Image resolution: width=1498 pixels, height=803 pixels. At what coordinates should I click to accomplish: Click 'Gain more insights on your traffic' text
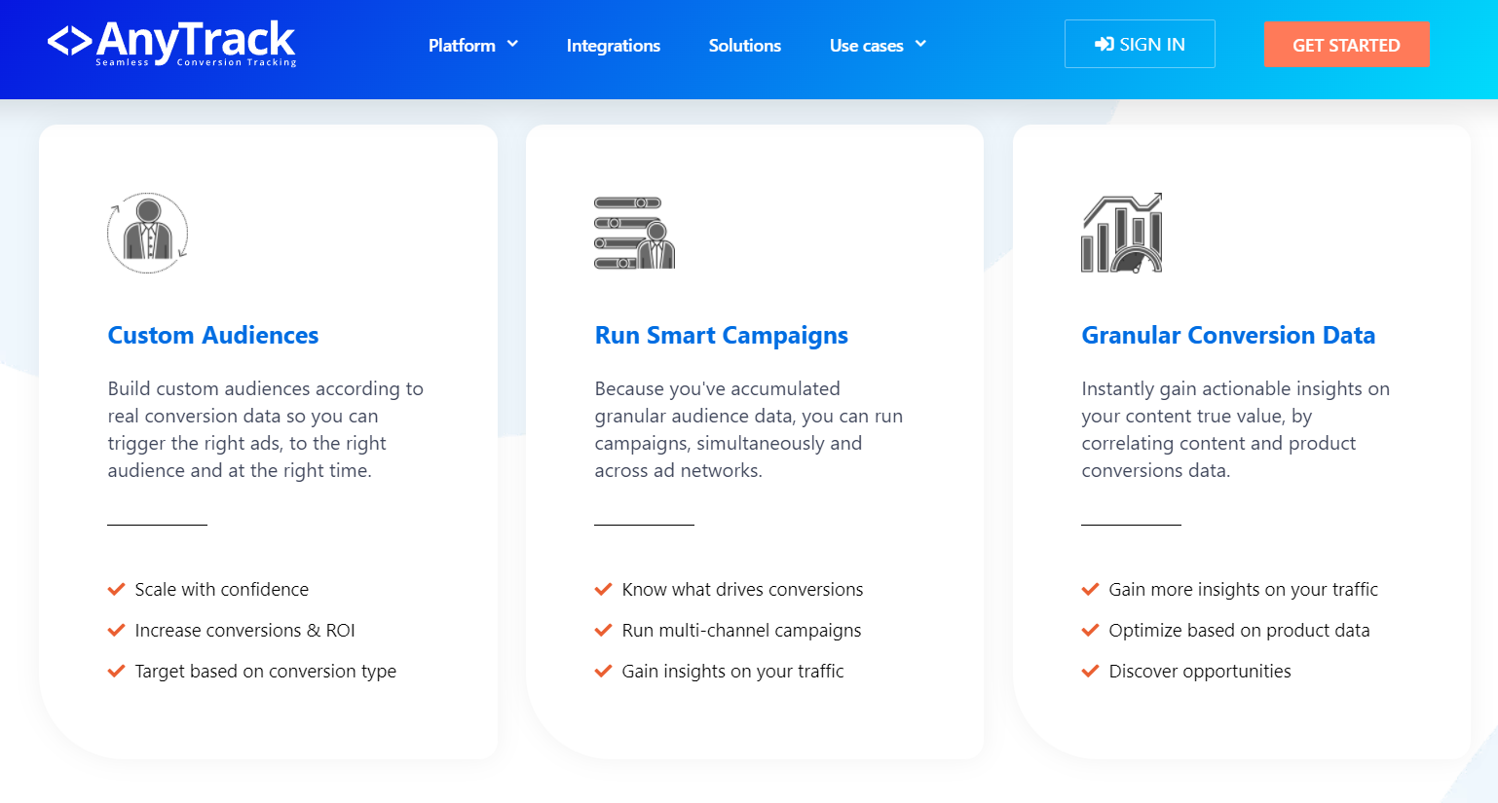pos(1244,589)
